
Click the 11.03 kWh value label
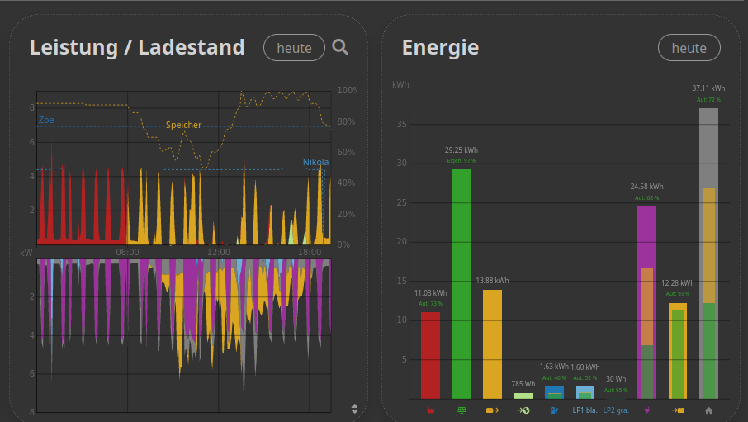point(430,293)
